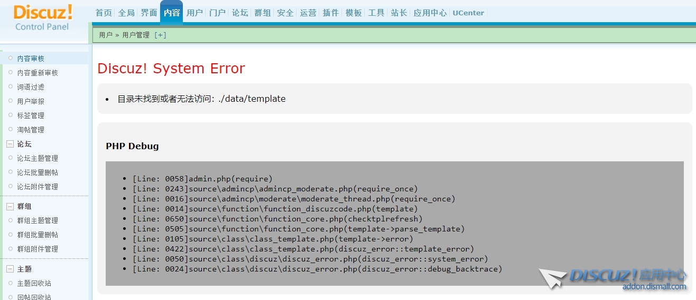Open the 群组 top menu
Viewport: 696px width, 300px height.
pos(263,13)
